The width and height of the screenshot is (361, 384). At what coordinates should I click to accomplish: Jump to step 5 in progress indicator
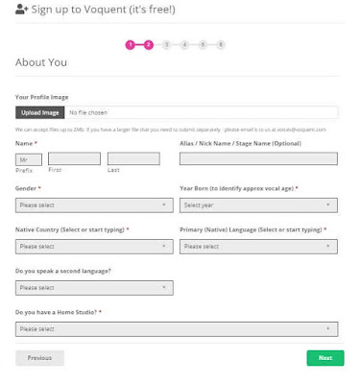203,45
